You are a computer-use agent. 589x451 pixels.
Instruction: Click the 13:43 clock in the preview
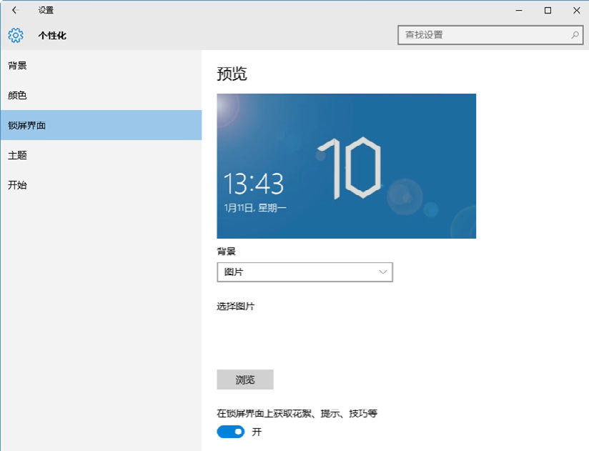254,184
